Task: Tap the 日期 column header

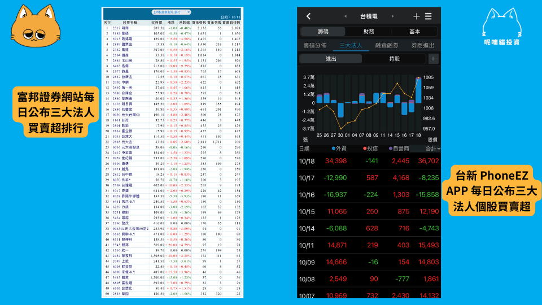Action: [x=304, y=149]
